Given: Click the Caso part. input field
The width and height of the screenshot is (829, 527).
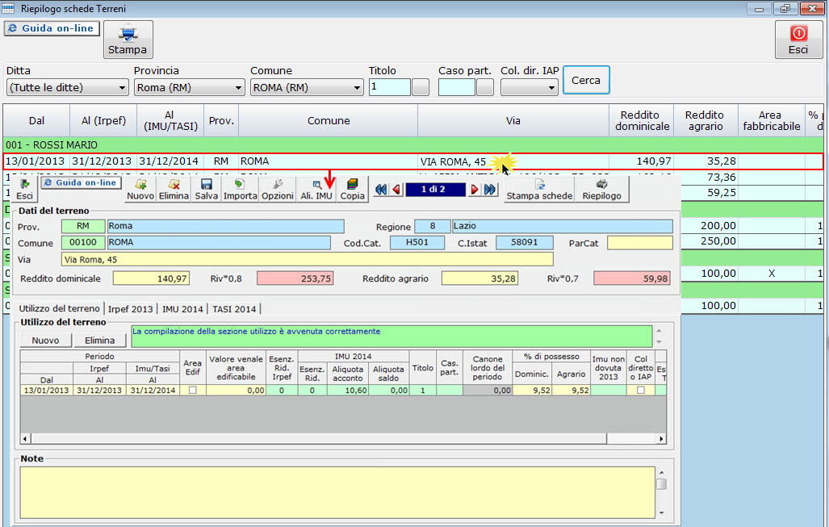Looking at the screenshot, I should (457, 87).
